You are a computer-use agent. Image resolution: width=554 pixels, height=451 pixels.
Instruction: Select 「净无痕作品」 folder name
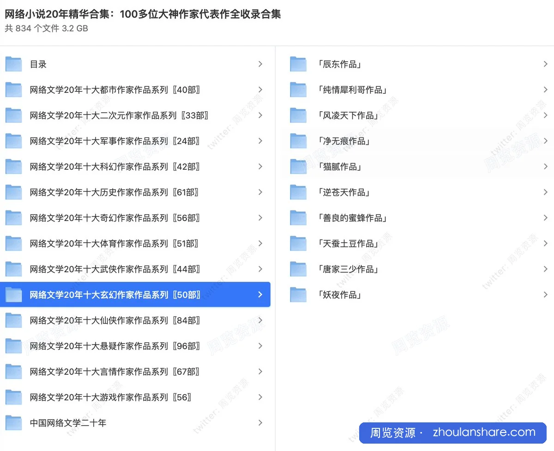coord(344,141)
